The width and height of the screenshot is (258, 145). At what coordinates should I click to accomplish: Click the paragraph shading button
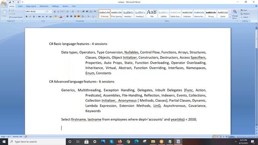click(x=88, y=17)
